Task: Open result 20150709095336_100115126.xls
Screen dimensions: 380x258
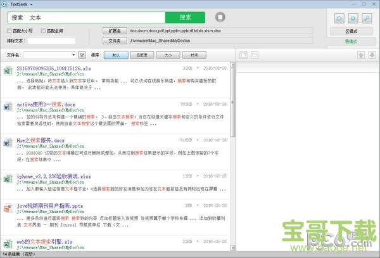Action: click(x=54, y=68)
